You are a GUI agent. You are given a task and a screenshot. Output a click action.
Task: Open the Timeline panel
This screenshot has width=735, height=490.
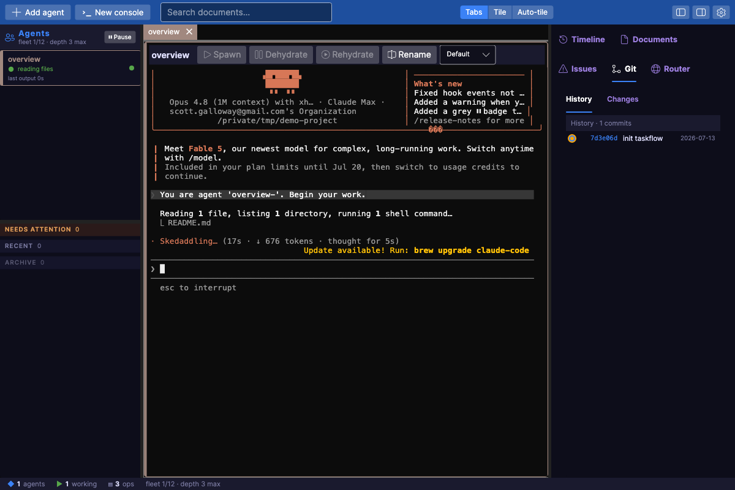tap(582, 39)
